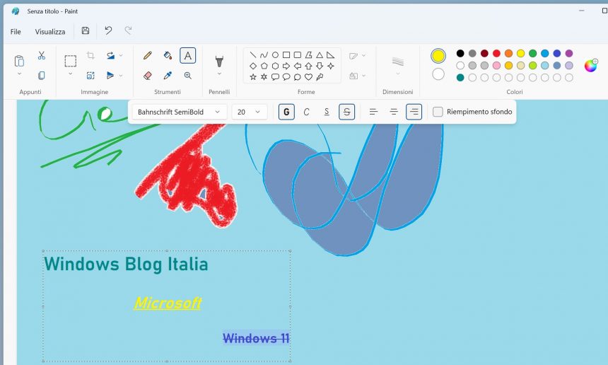Choose the Diamond shape

coord(253,66)
